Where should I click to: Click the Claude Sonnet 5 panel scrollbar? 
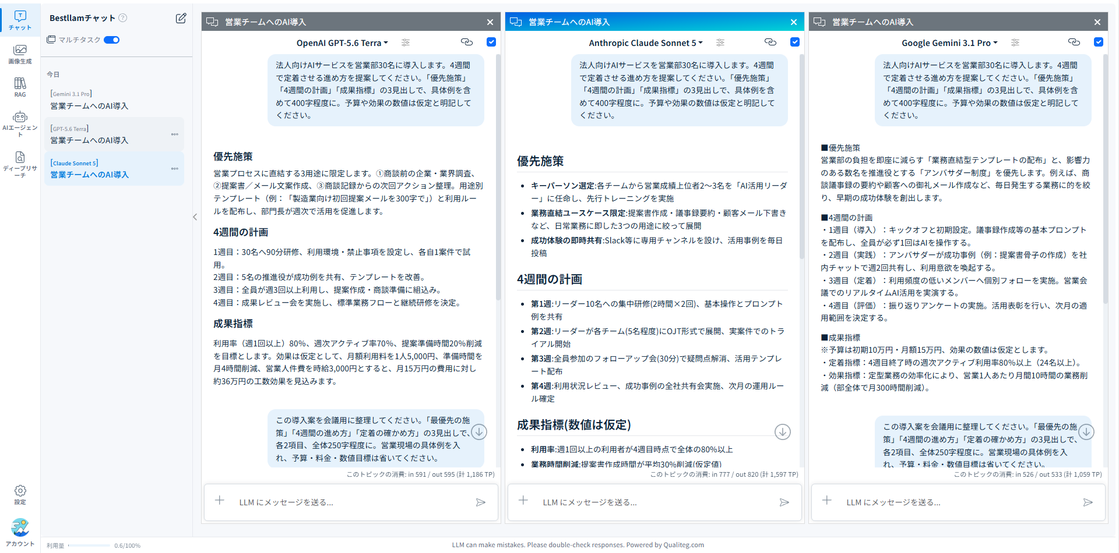click(802, 157)
